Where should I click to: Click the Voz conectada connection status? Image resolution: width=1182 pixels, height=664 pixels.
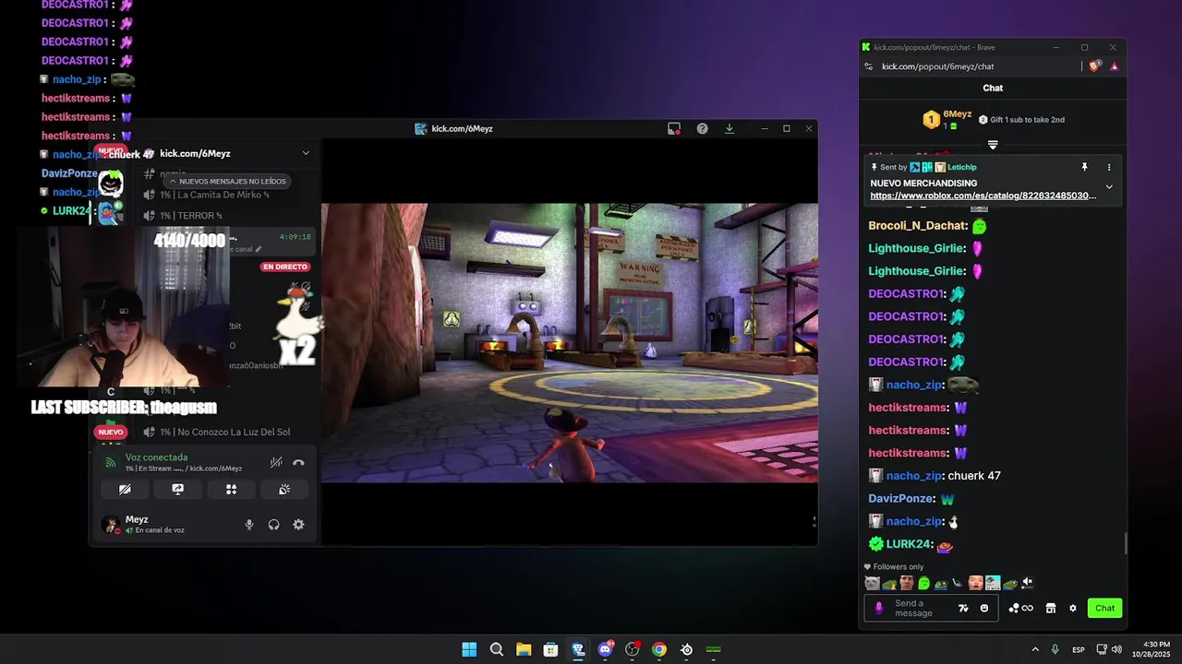pyautogui.click(x=156, y=457)
